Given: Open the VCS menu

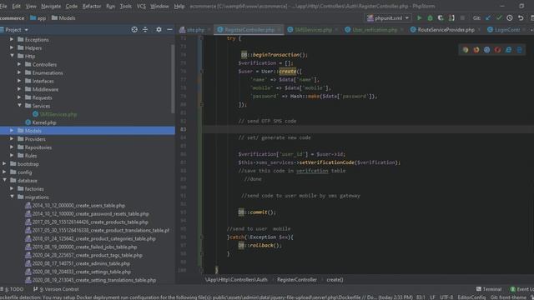Looking at the screenshot, I should pyautogui.click(x=141, y=6).
